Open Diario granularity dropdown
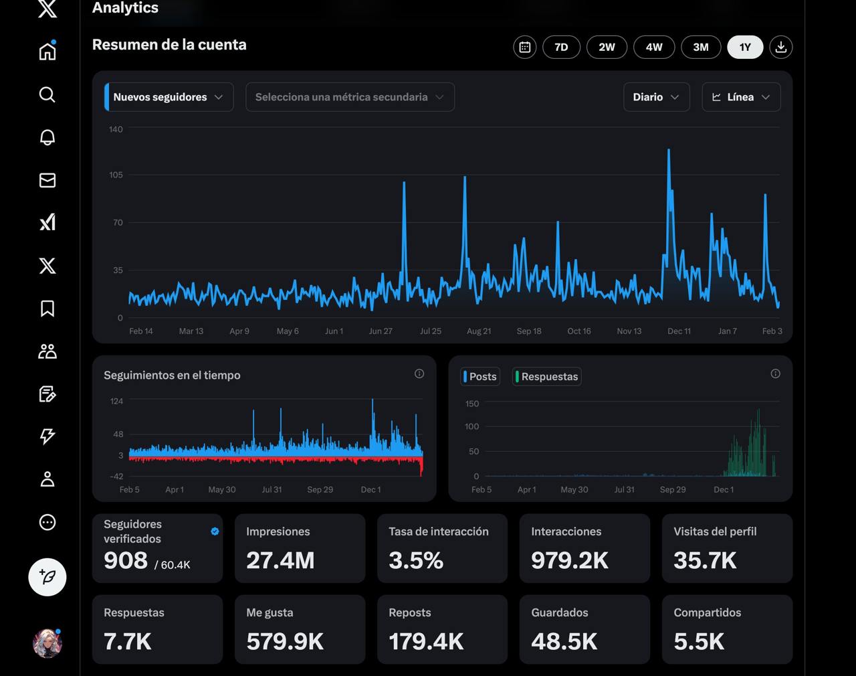Screen dimensions: 856x676 [x=656, y=97]
